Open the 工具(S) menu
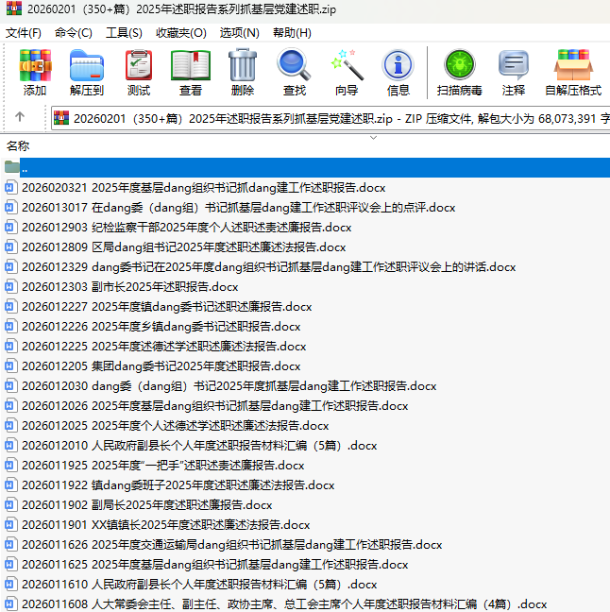The image size is (610, 612). pos(124,32)
